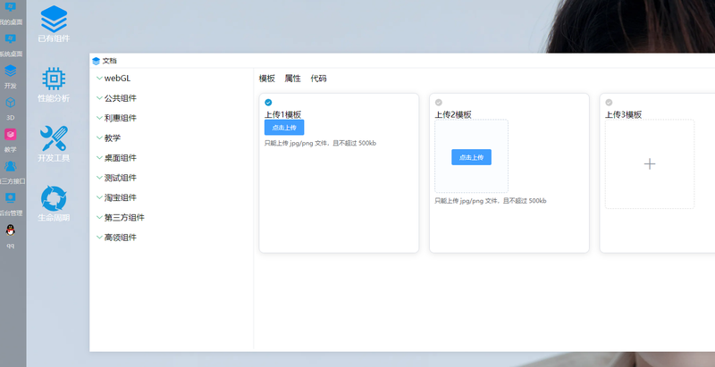Select the 第三方组件 tree label
The height and width of the screenshot is (367, 715).
pyautogui.click(x=124, y=218)
